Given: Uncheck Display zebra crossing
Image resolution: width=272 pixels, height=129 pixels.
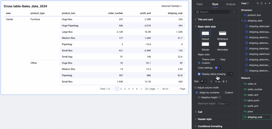Looking at the screenshot, I should (199, 74).
